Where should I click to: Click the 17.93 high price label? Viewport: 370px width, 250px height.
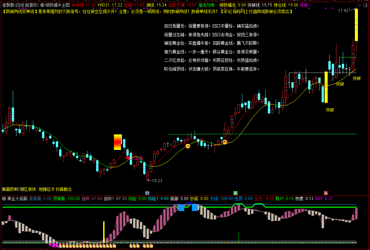point(343,11)
